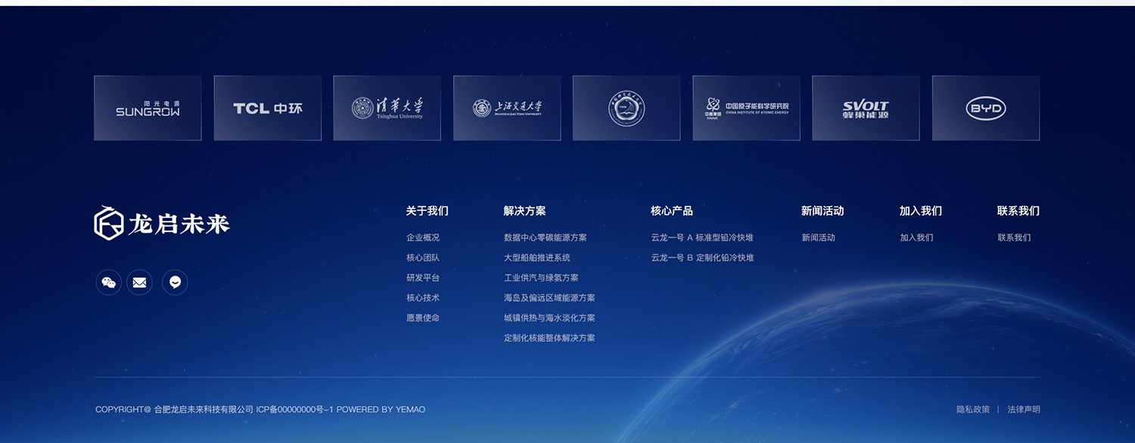Open the 核心团队 link
This screenshot has height=443, width=1135.
pyautogui.click(x=423, y=258)
